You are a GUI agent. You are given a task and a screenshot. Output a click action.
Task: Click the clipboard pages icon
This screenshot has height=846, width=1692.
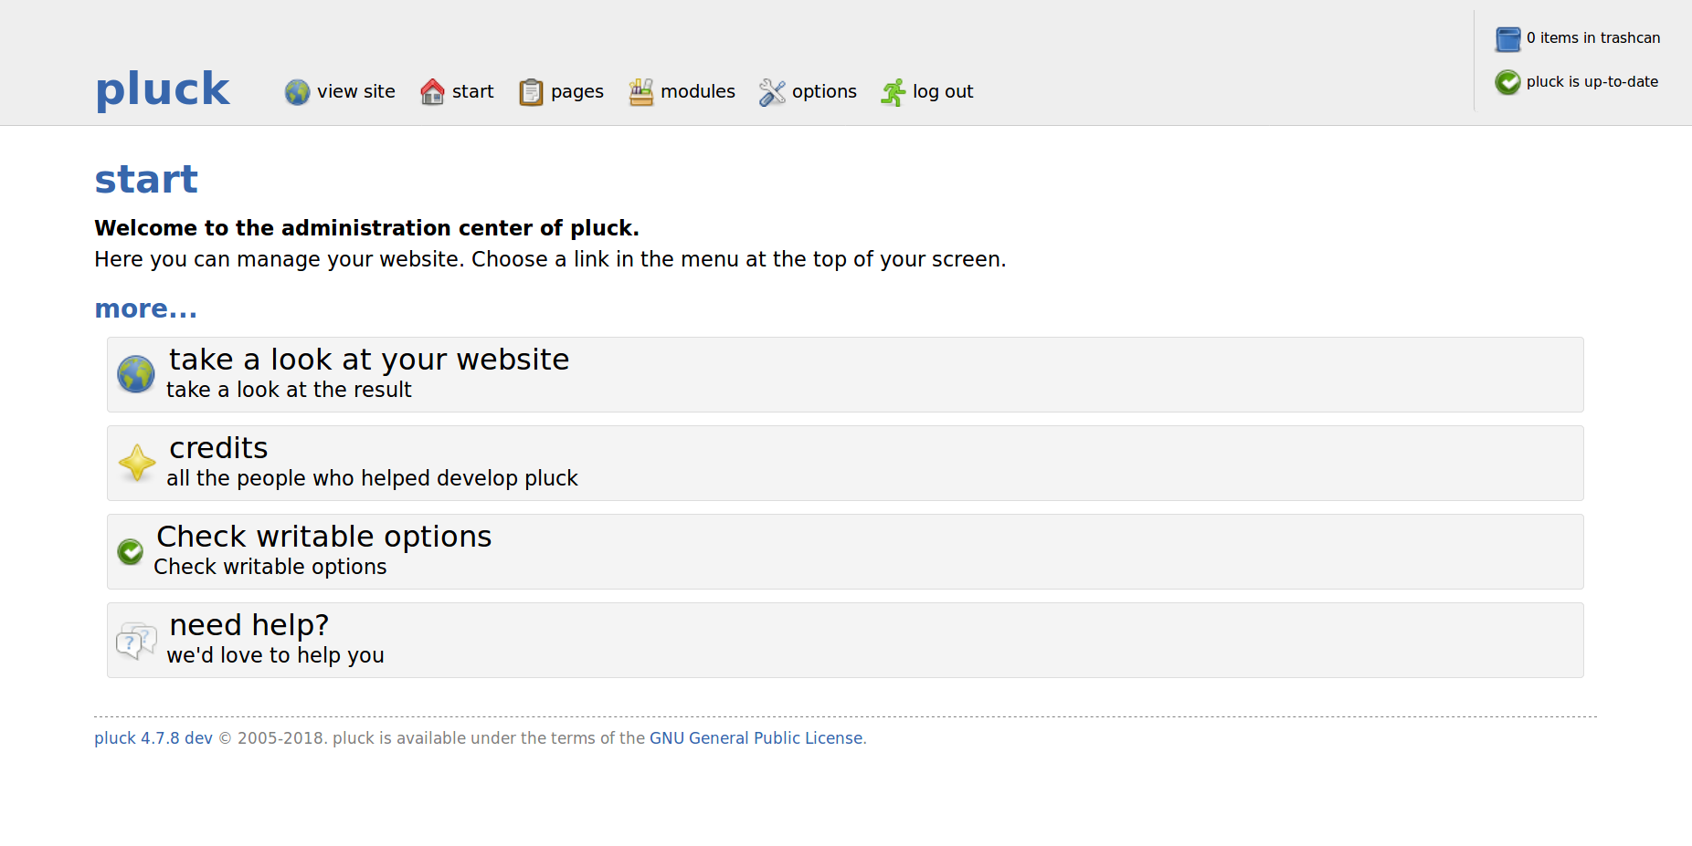click(x=531, y=92)
